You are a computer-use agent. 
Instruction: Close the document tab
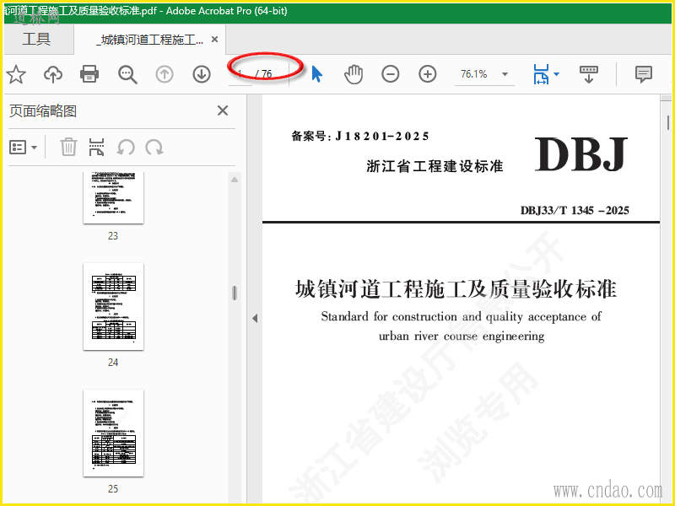click(214, 40)
